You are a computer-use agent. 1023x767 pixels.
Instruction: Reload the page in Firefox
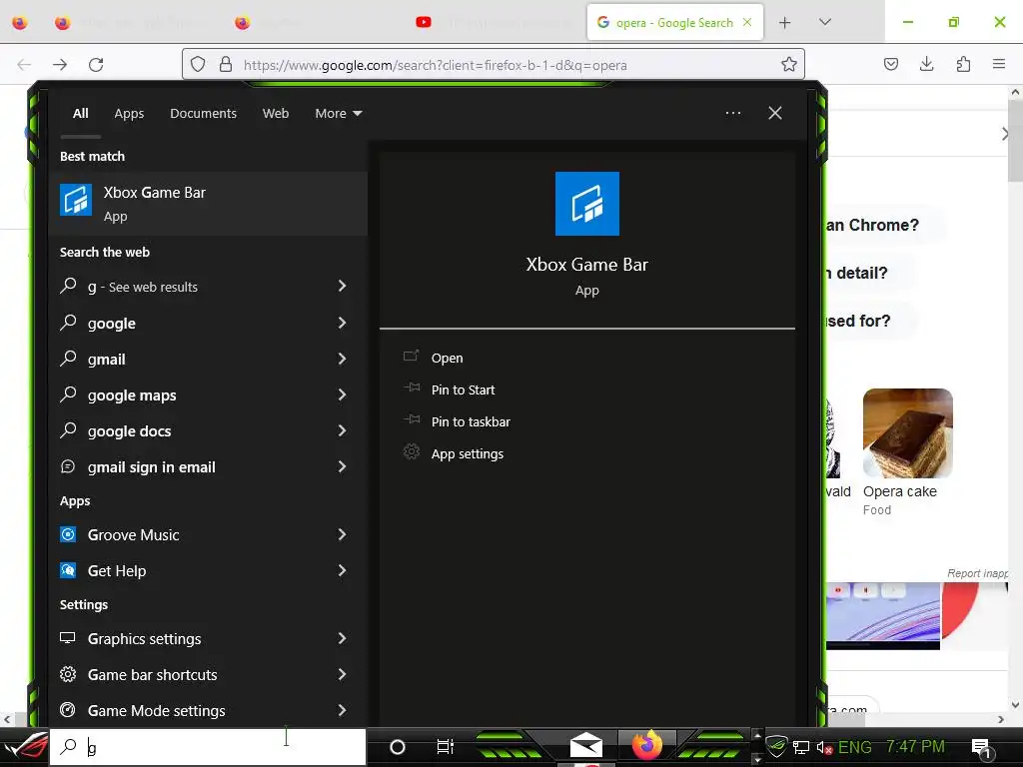(96, 65)
